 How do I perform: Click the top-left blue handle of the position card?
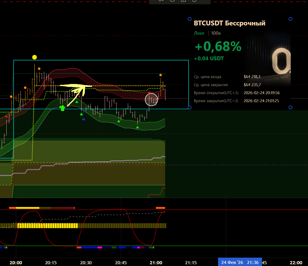189,19
